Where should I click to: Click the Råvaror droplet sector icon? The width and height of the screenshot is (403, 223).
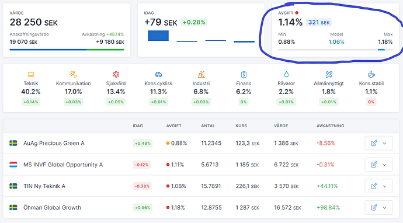coord(286,75)
